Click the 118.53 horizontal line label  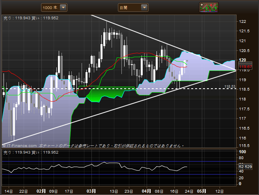point(230,87)
